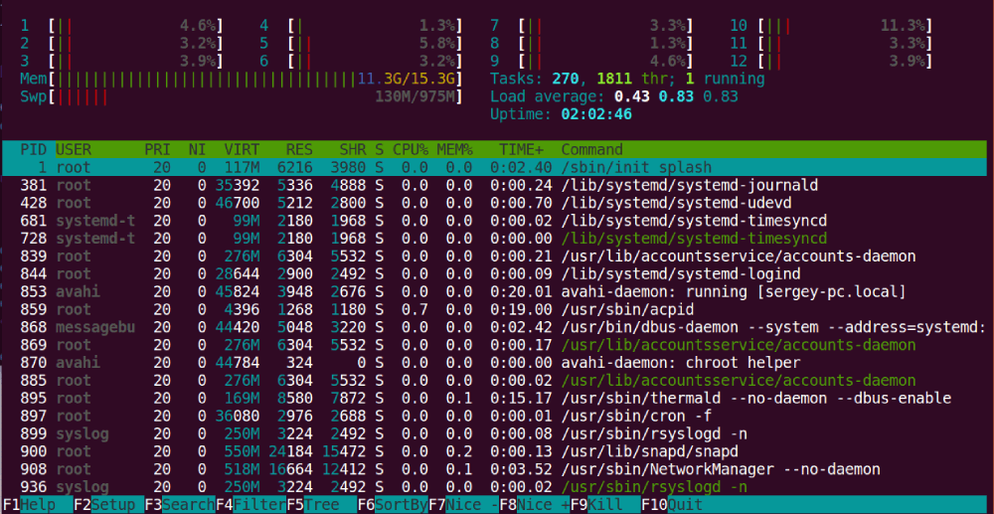The image size is (994, 514).
Task: Click F8 Nice + to lower priority
Action: click(535, 505)
